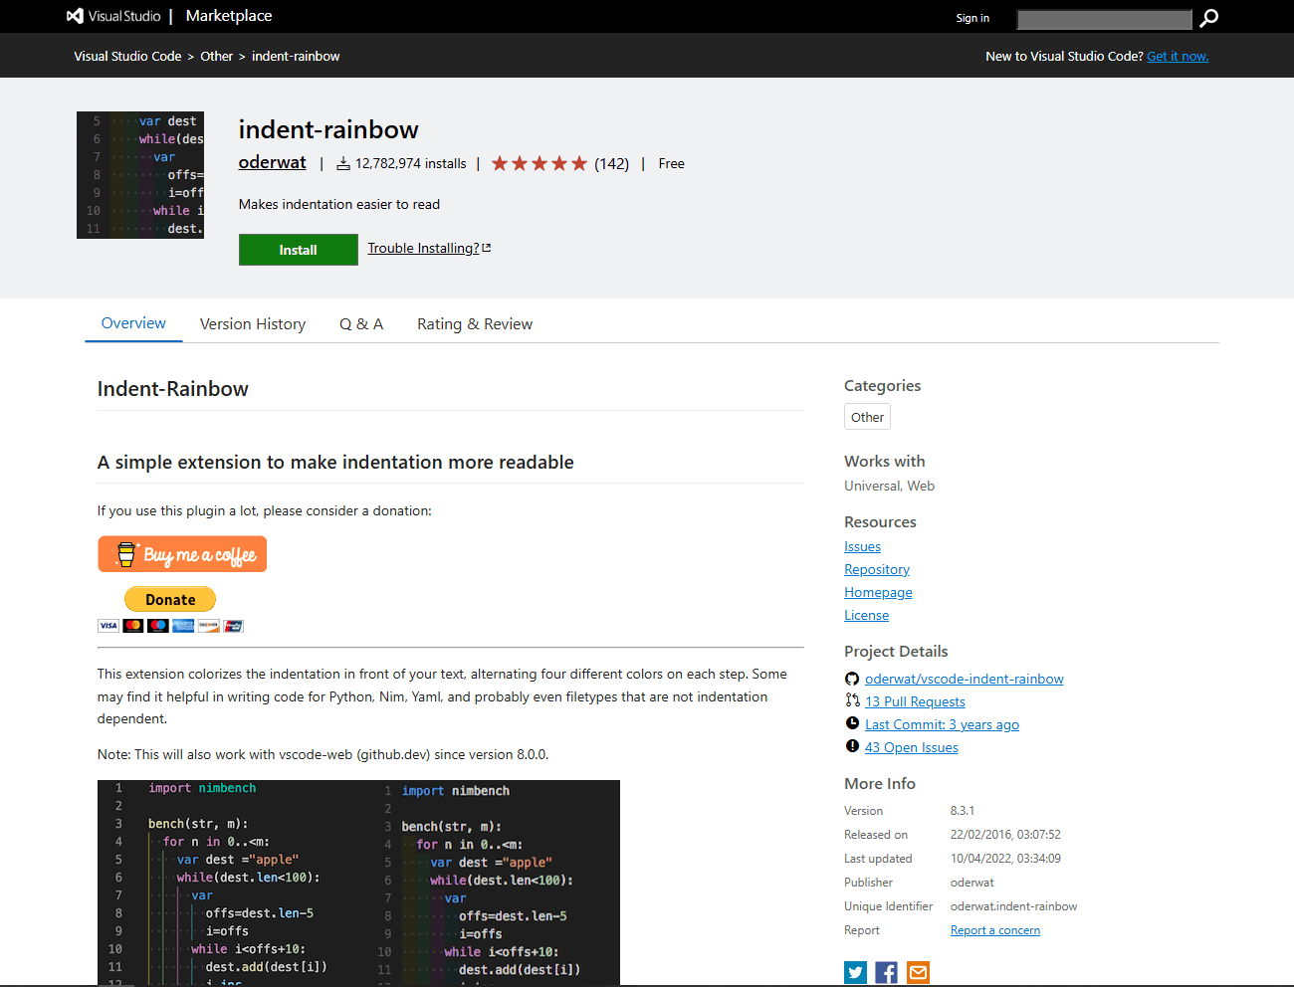The height and width of the screenshot is (987, 1294).
Task: Open Last Commit: 3 years ago link
Action: tap(942, 724)
